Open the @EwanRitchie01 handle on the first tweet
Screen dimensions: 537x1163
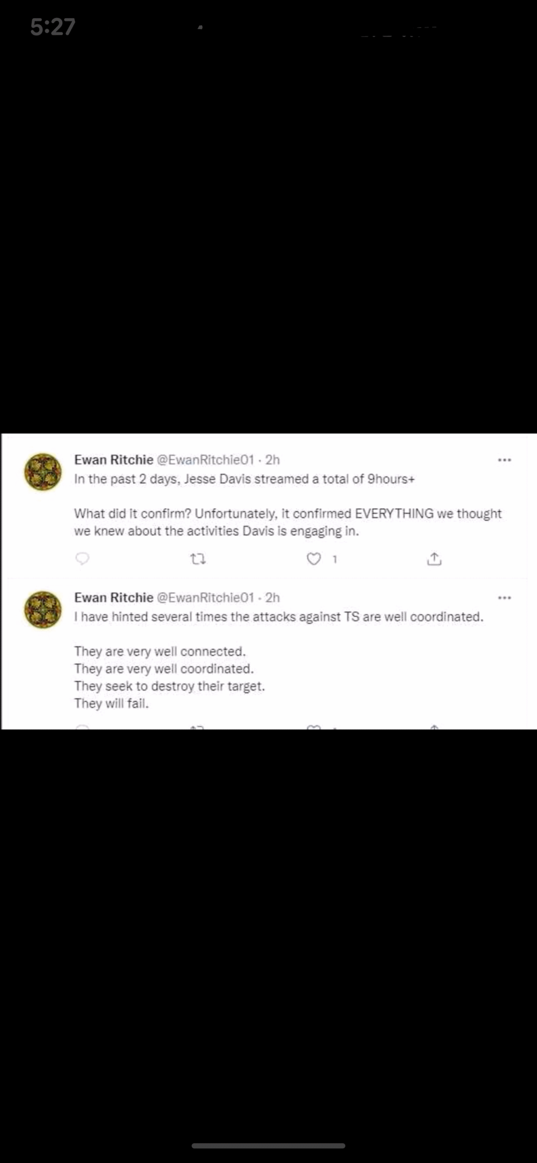click(205, 460)
